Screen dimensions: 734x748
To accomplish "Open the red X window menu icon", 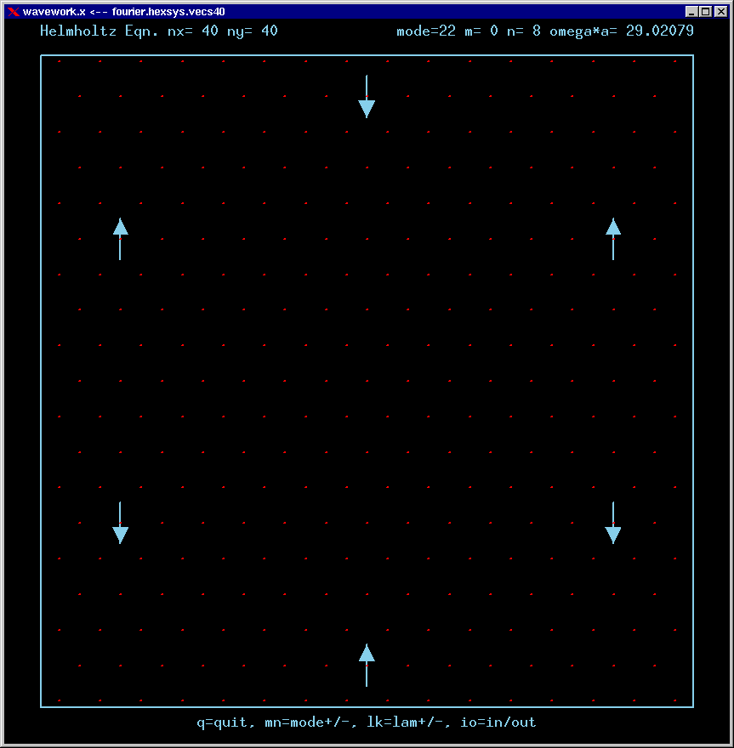I will coord(13,12).
